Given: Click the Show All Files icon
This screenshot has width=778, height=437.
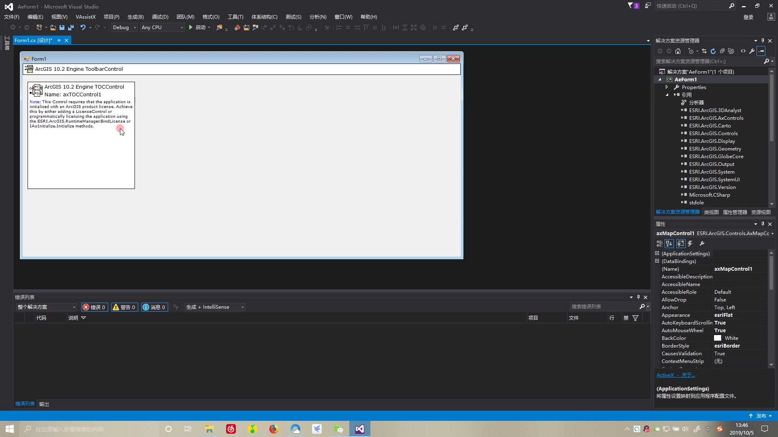Looking at the screenshot, I should point(731,51).
